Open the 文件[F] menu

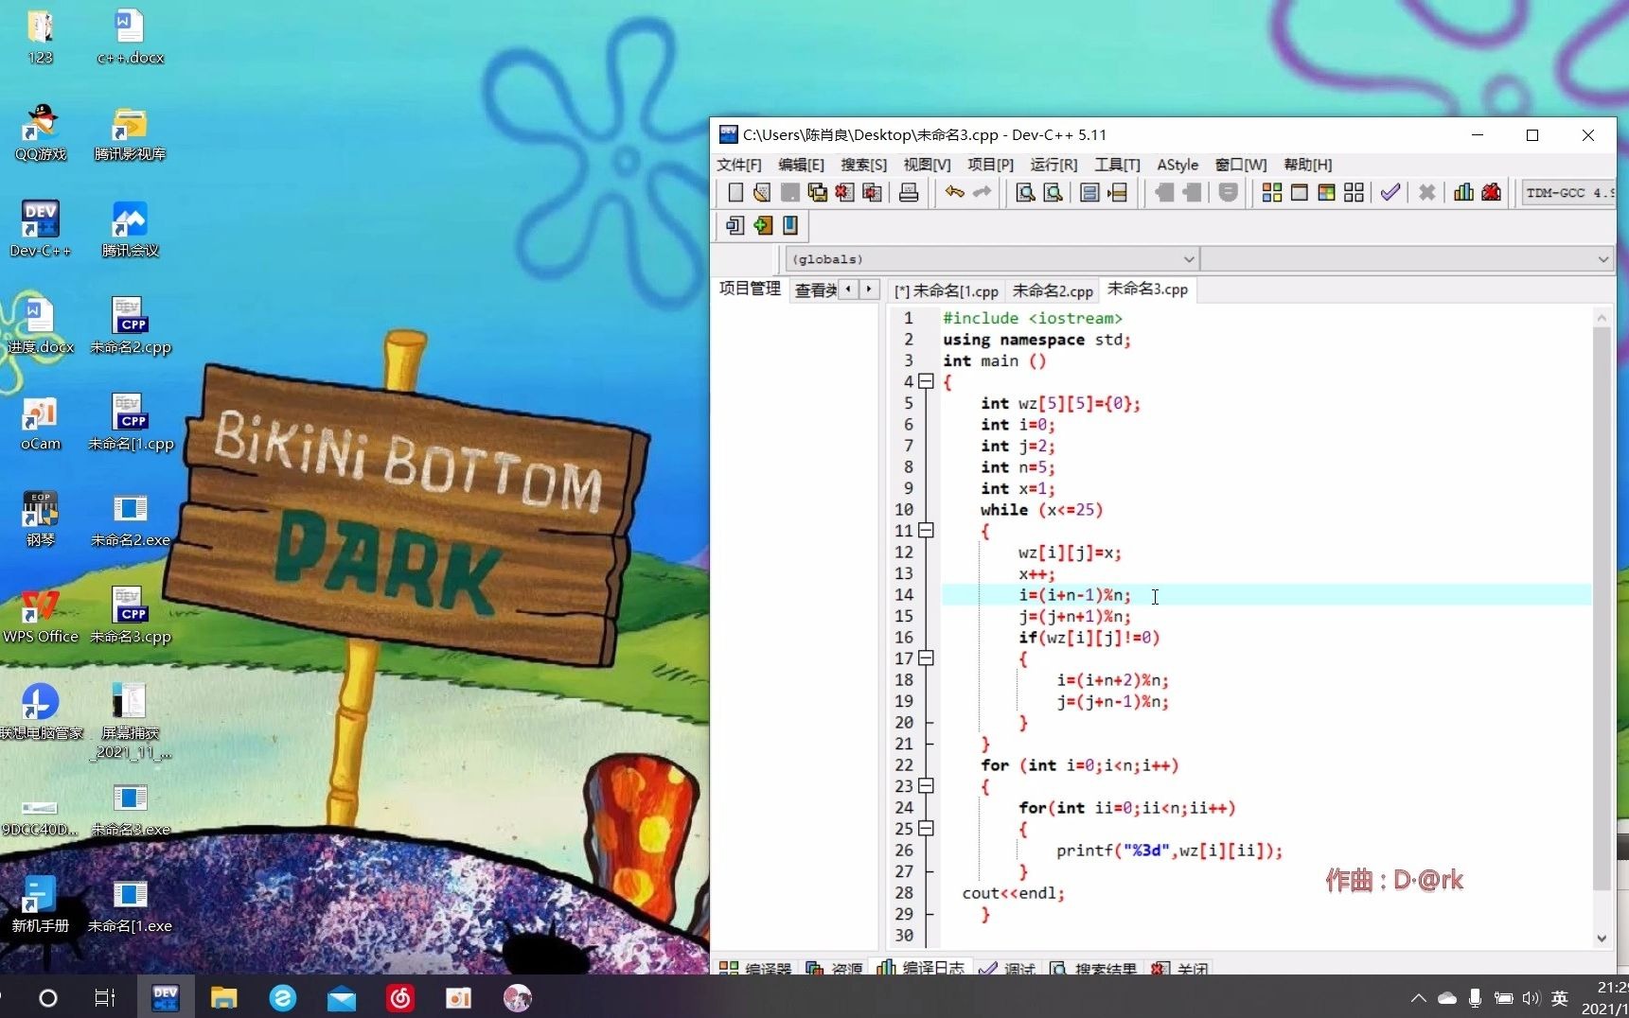tap(738, 165)
